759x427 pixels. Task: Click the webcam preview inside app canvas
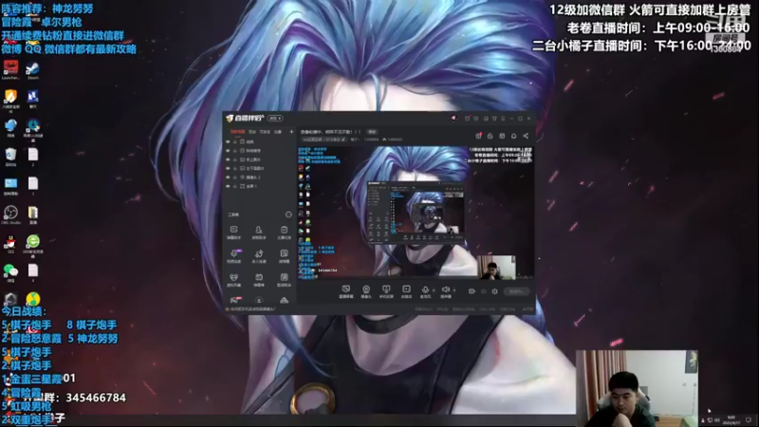496,268
